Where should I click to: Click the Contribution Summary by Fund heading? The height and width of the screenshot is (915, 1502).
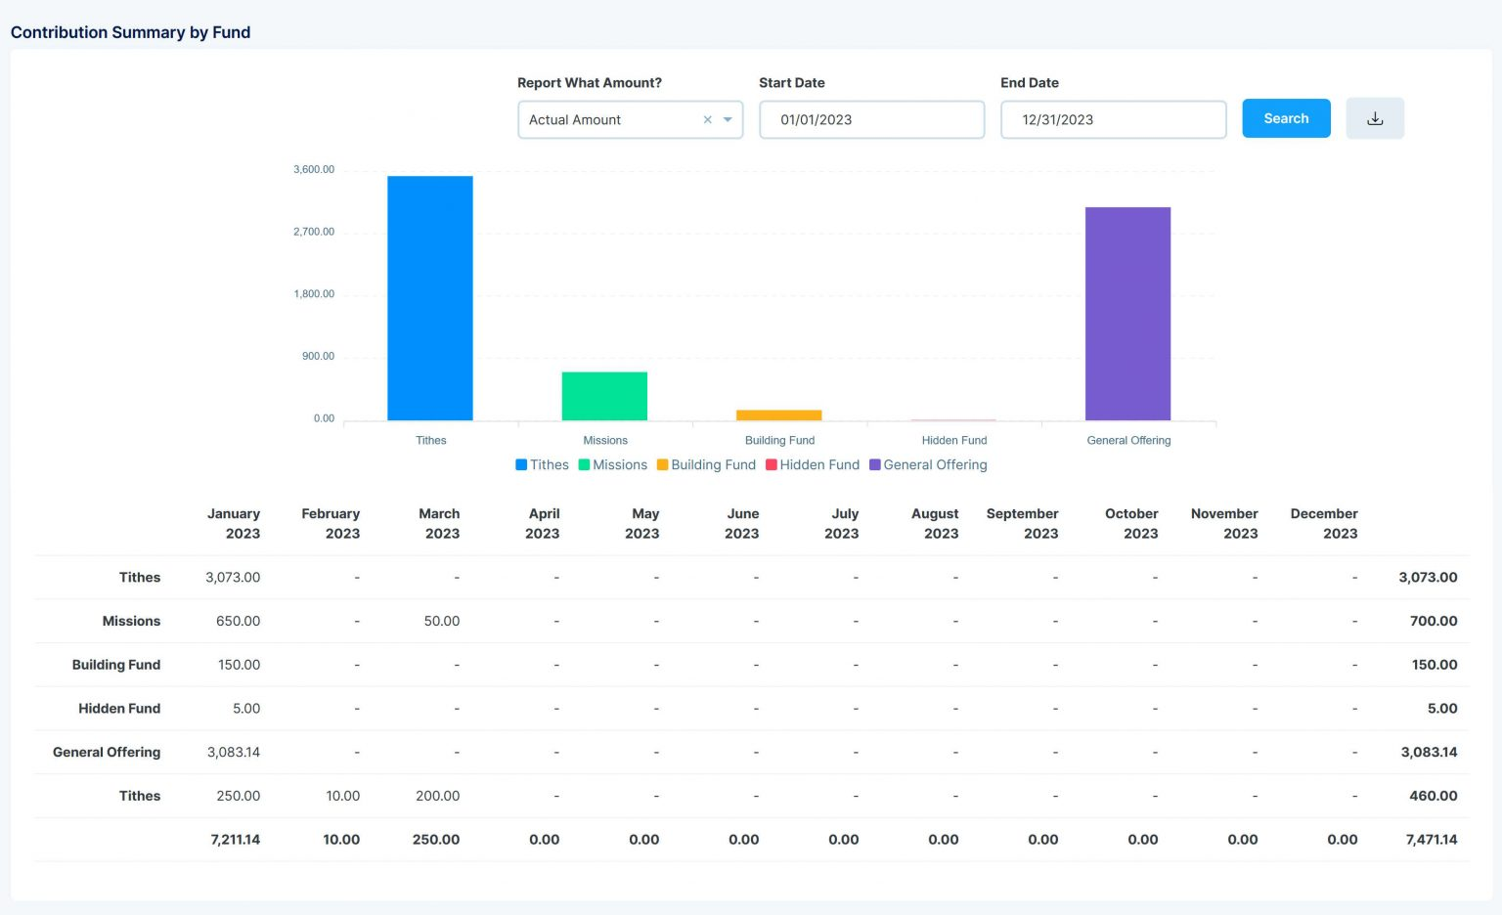pyautogui.click(x=130, y=32)
